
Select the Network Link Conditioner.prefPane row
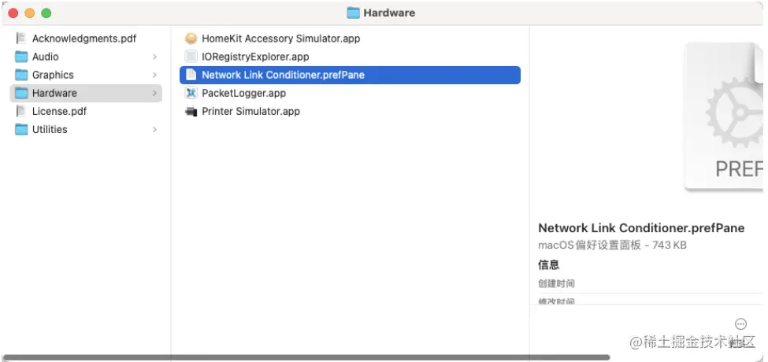point(350,75)
